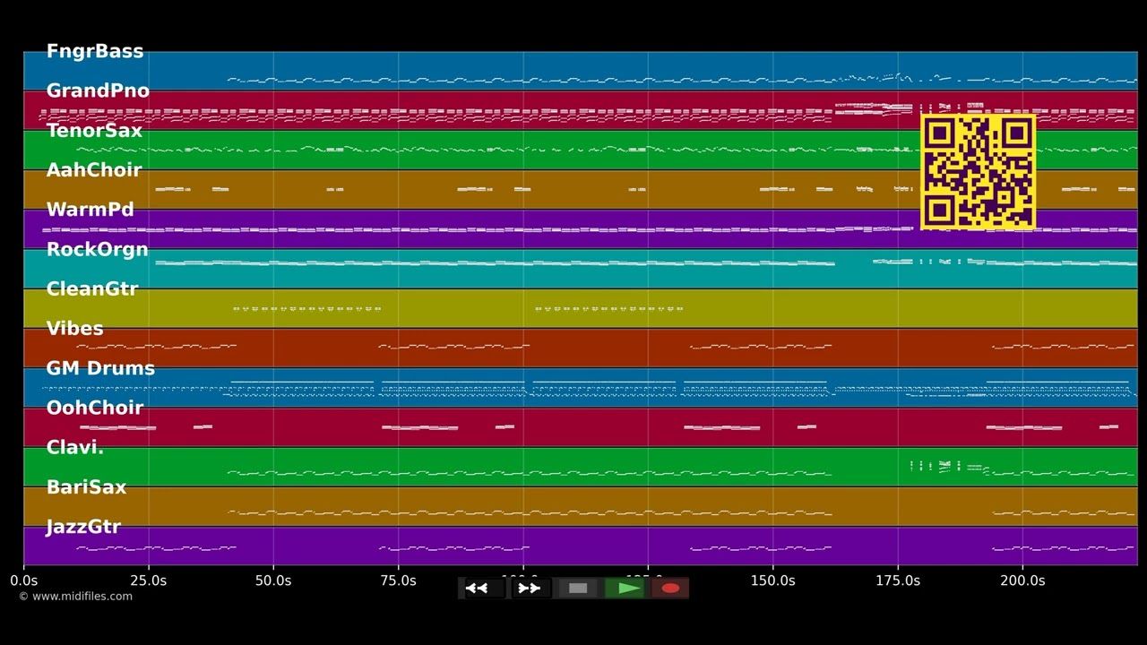Image resolution: width=1147 pixels, height=645 pixels.
Task: Select the Vibes track label
Action: pos(74,329)
